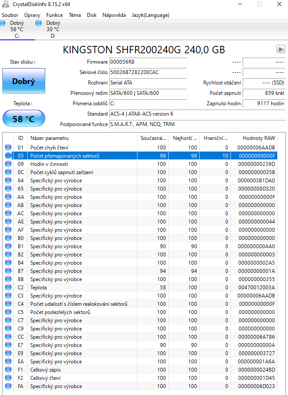
Task: Open the Úpravy menu
Action: click(x=32, y=15)
